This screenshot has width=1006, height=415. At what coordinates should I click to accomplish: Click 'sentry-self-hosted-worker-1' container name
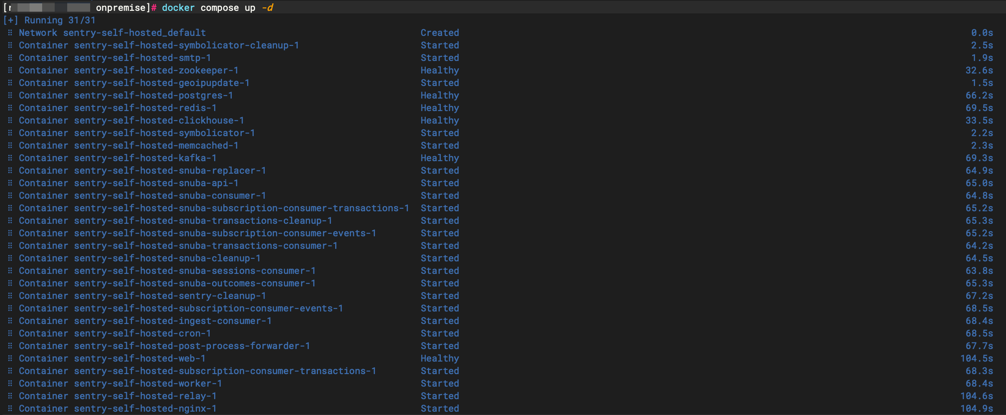[x=148, y=383]
